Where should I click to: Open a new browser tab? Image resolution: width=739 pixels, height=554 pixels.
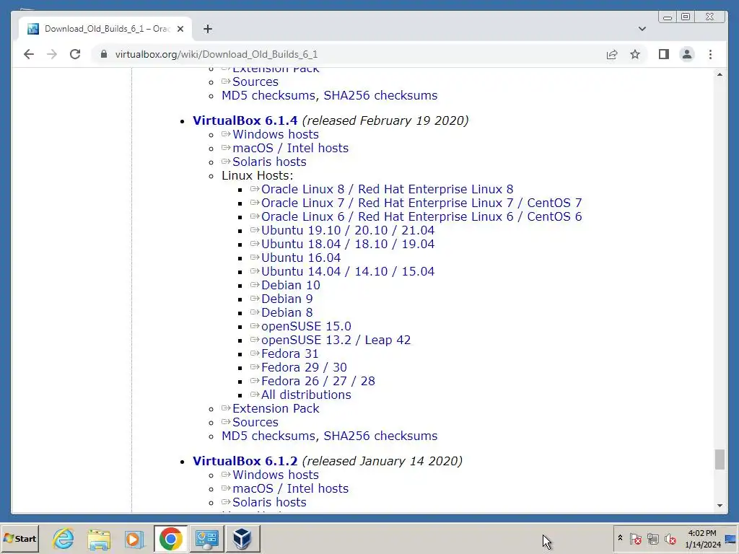coord(208,29)
